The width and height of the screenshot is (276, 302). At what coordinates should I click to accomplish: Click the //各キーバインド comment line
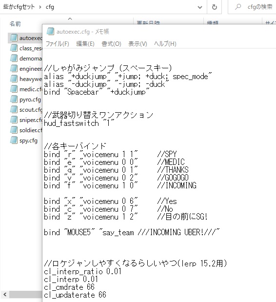tap(75, 146)
